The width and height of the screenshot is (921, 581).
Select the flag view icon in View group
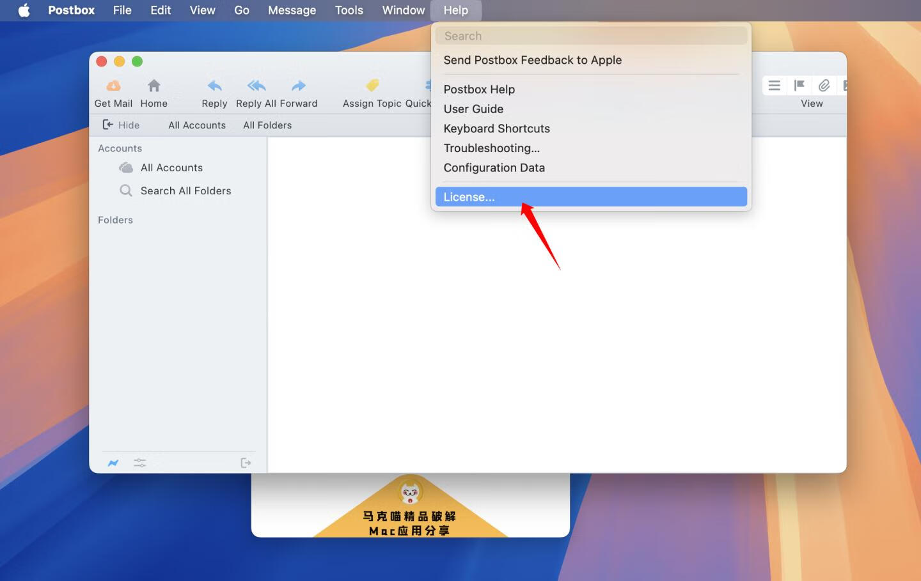point(799,86)
